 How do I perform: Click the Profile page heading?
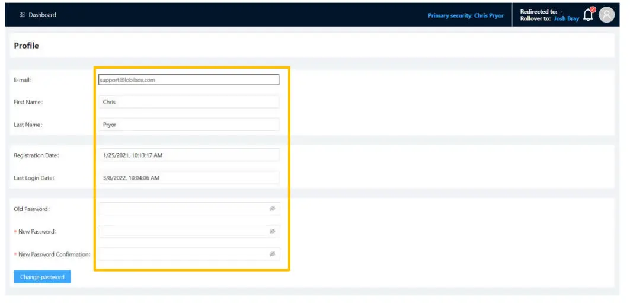(x=27, y=46)
